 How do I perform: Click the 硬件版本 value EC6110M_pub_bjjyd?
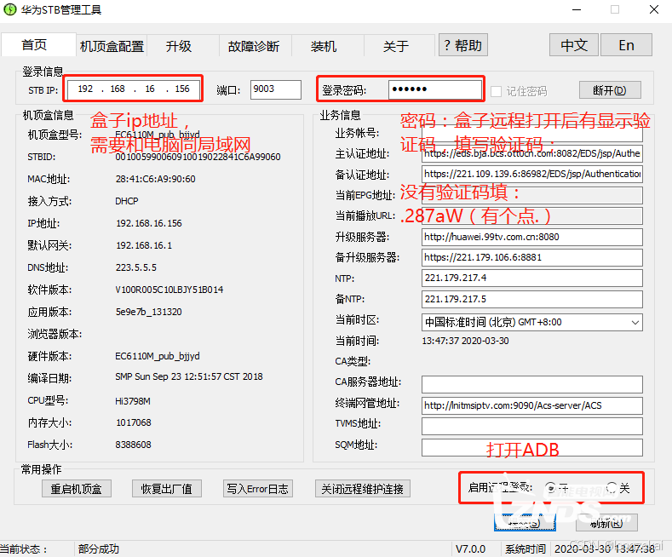(158, 357)
